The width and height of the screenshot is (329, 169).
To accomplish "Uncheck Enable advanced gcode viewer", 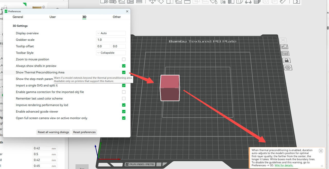I will [124, 111].
